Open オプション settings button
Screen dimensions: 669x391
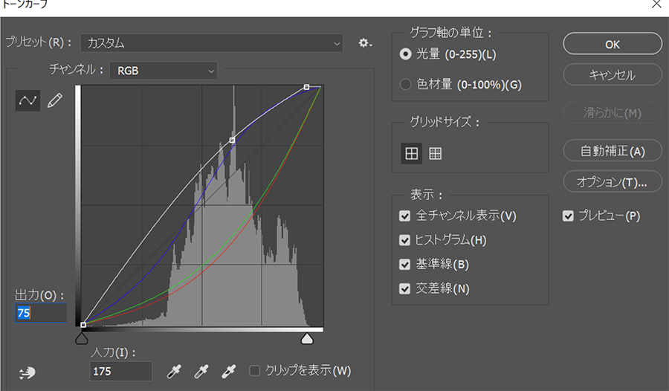(613, 182)
